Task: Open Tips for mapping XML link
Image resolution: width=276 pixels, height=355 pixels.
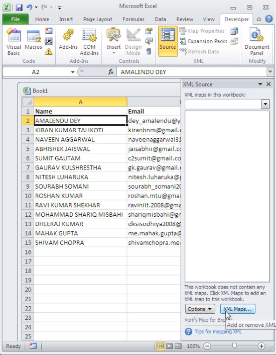Action: 218,332
